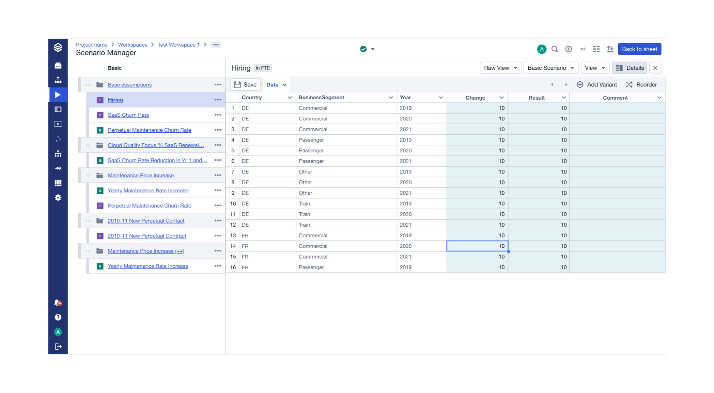The height and width of the screenshot is (393, 714).
Task: Open options menu for SaaS Churn Rate
Action: [218, 115]
